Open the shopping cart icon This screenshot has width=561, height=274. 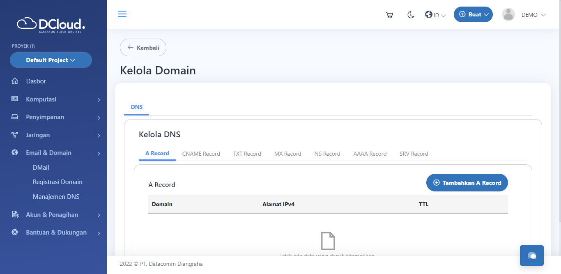pyautogui.click(x=389, y=15)
